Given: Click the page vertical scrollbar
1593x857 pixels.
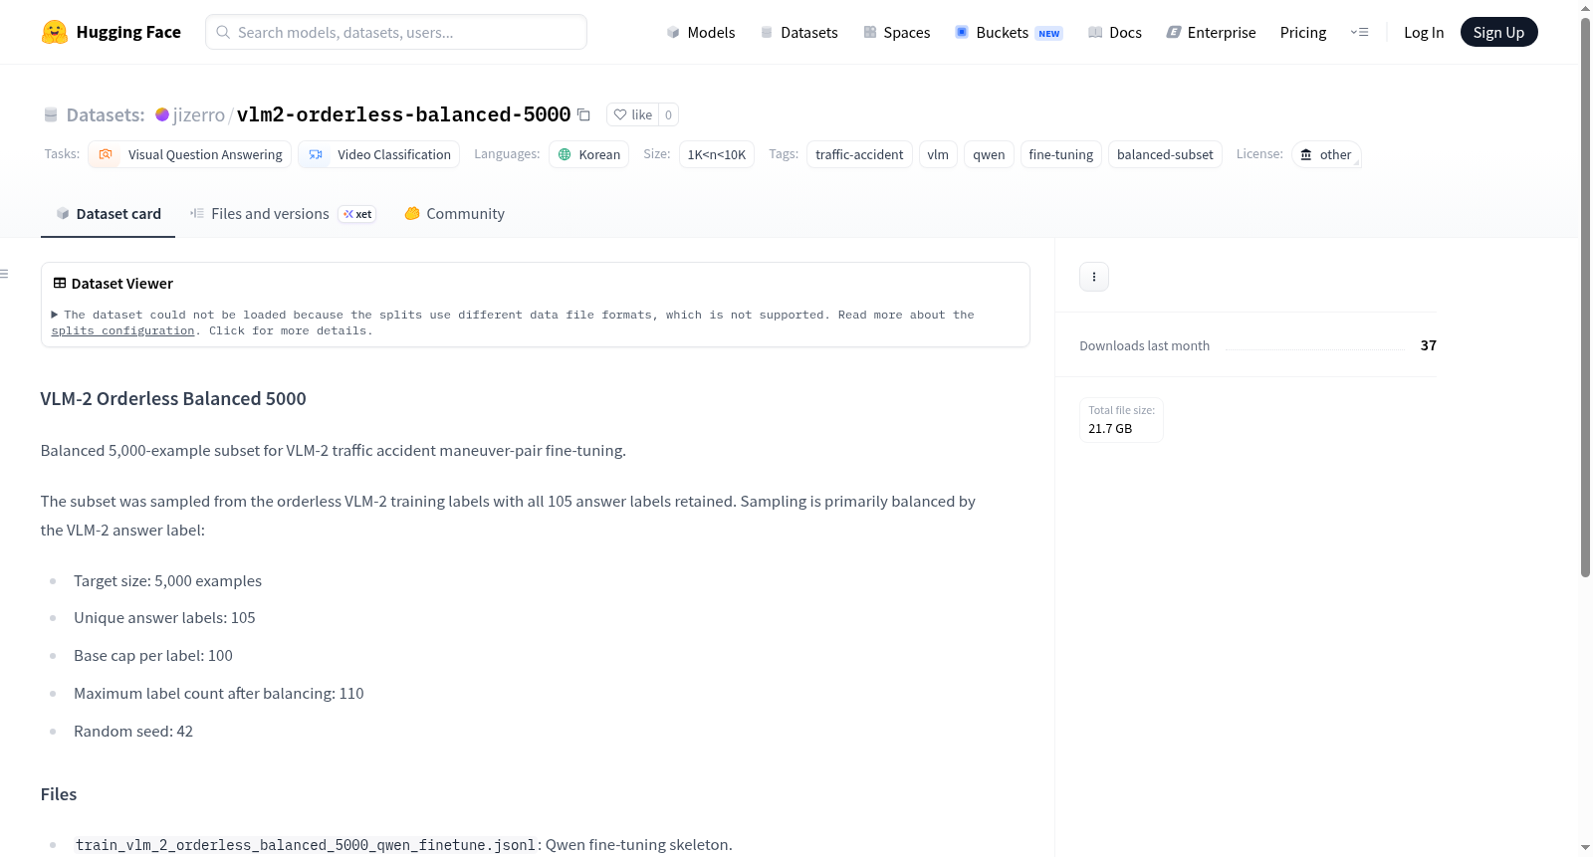Looking at the screenshot, I should tap(1585, 299).
